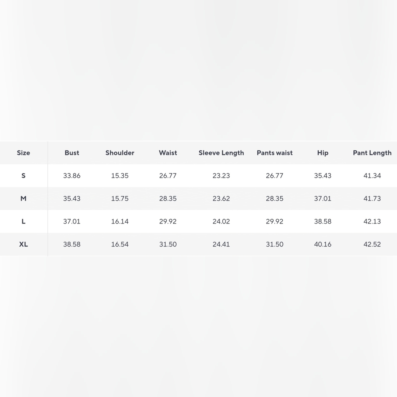Click the S size row label
This screenshot has width=397, height=397.
(23, 175)
